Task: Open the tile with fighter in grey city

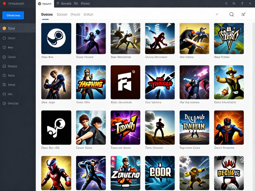Action: [126, 39]
